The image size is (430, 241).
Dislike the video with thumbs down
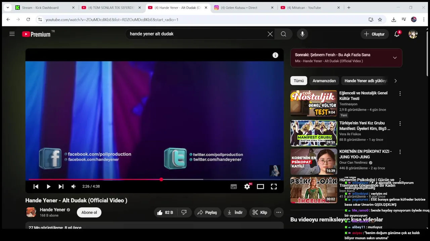[x=184, y=212]
